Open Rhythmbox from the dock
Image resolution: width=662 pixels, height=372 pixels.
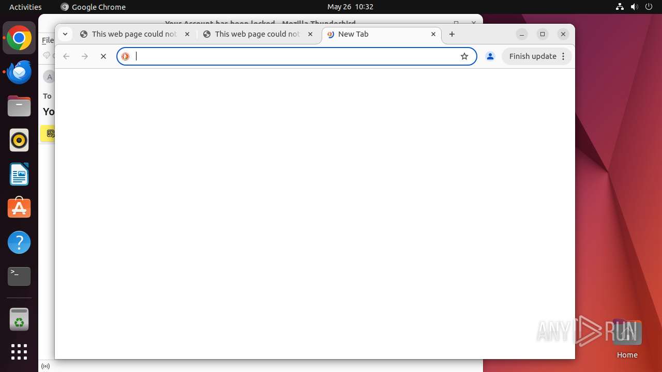click(19, 140)
